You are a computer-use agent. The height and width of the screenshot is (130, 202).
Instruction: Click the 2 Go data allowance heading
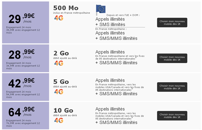pos(61,53)
